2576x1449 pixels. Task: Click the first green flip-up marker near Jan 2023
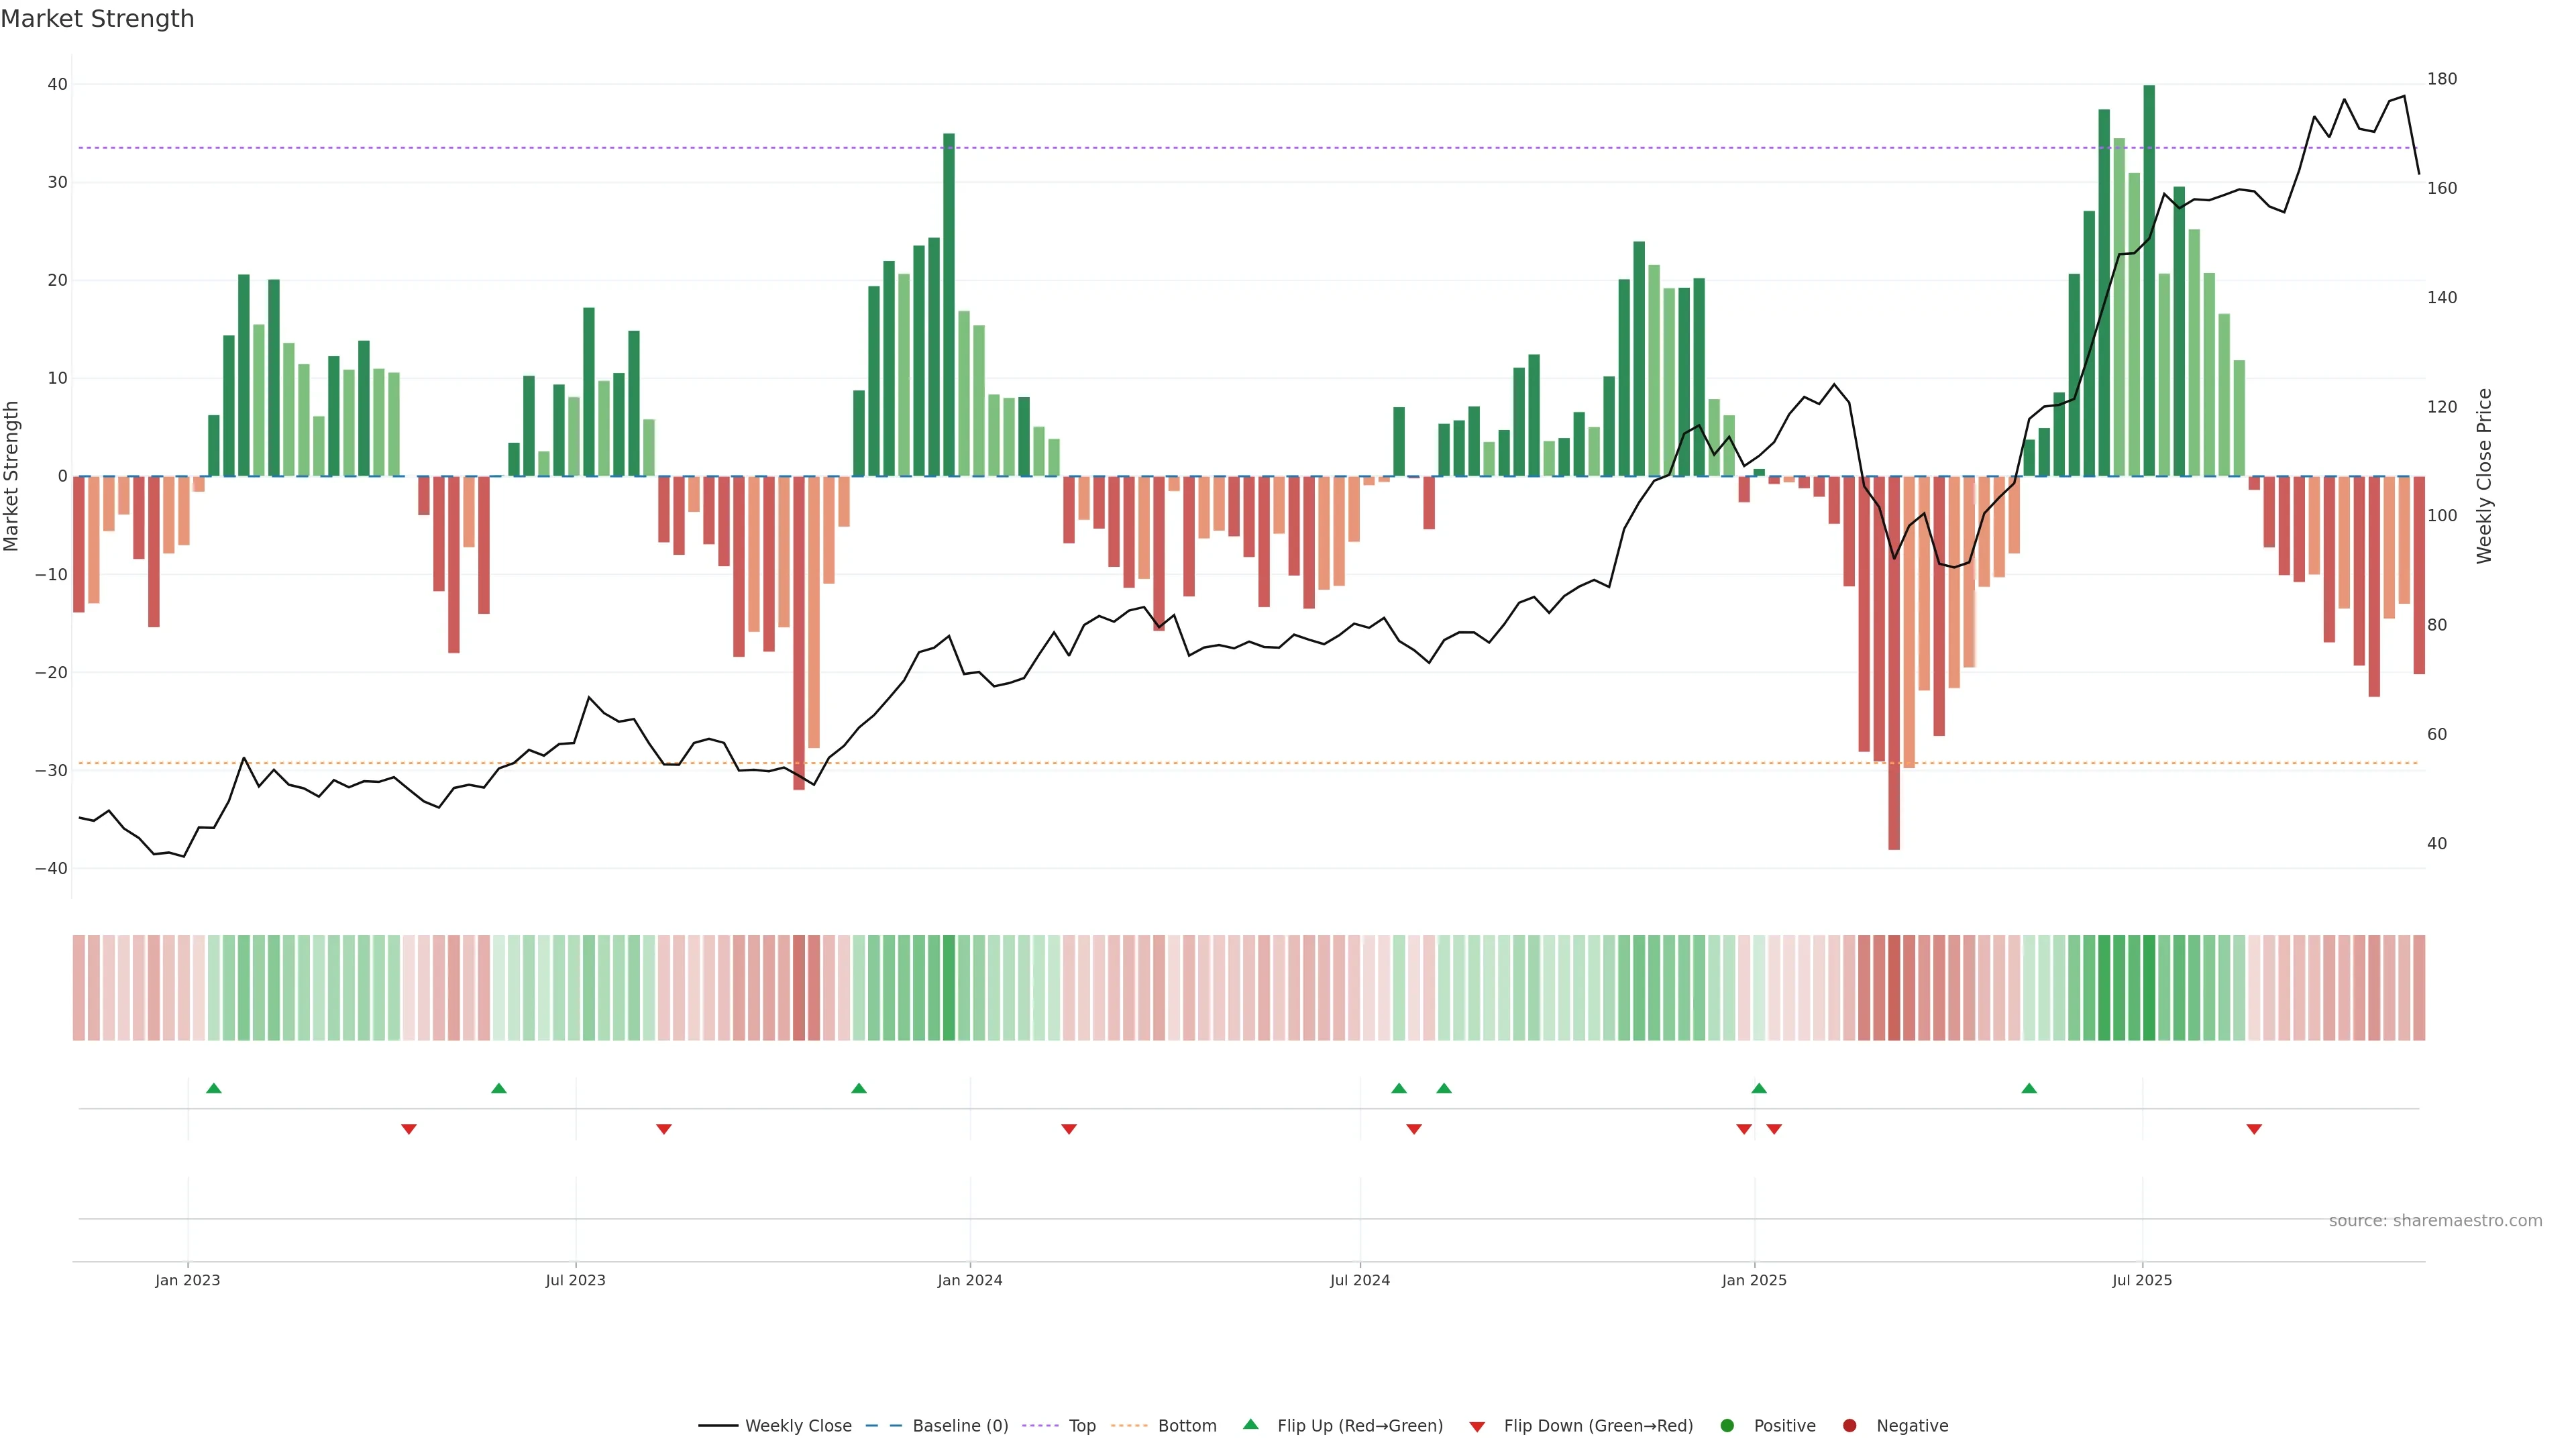coord(214,1088)
